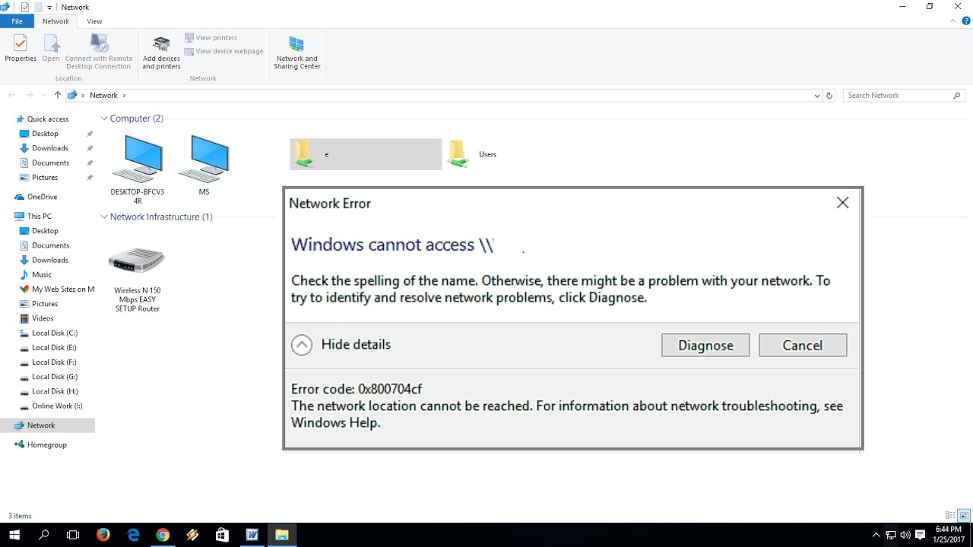Viewport: 973px width, 547px height.
Task: Select the MS computer icon
Action: pos(204,166)
